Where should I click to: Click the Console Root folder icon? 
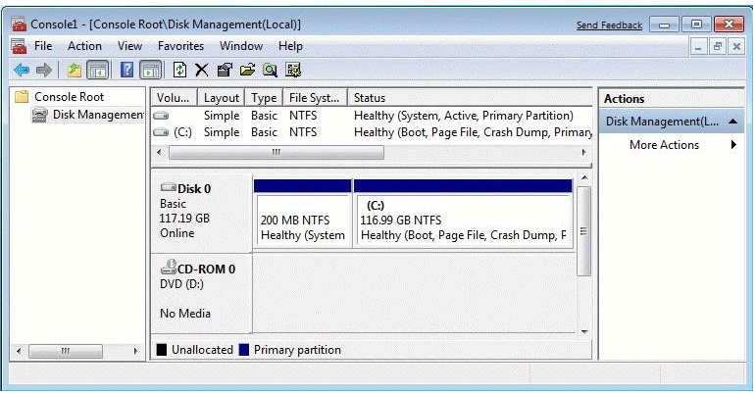tap(22, 97)
